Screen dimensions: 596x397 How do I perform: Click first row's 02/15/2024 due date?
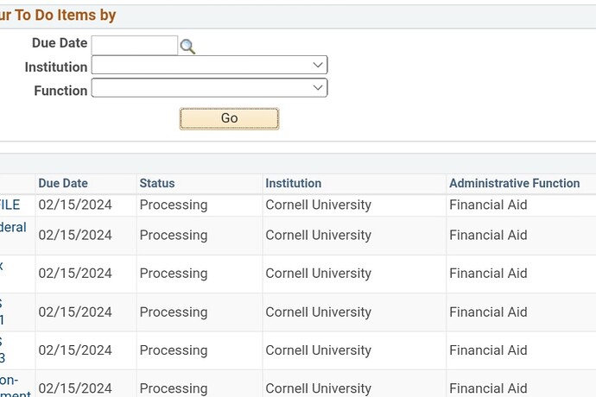pyautogui.click(x=75, y=205)
